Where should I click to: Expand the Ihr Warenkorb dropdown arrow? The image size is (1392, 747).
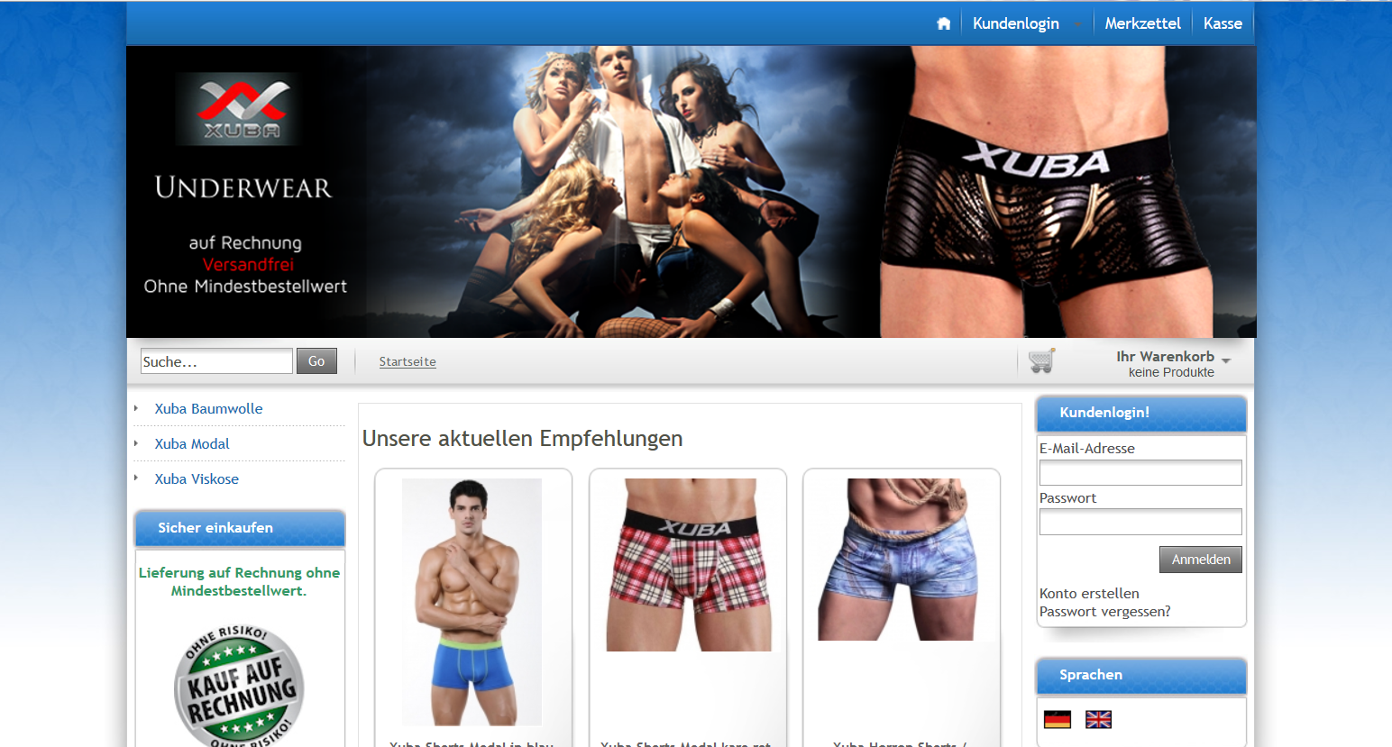pyautogui.click(x=1225, y=360)
